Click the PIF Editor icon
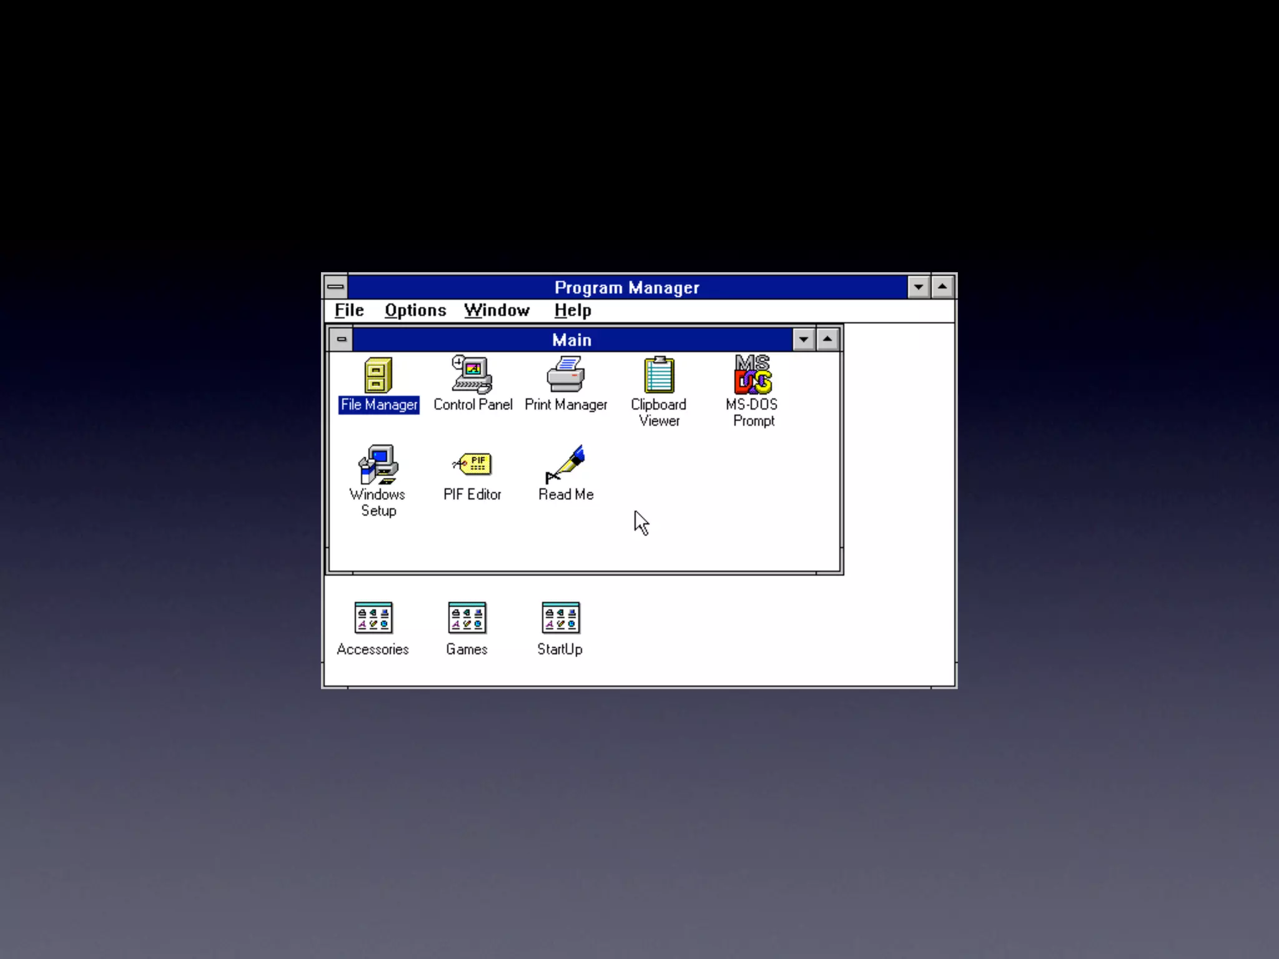 472,465
